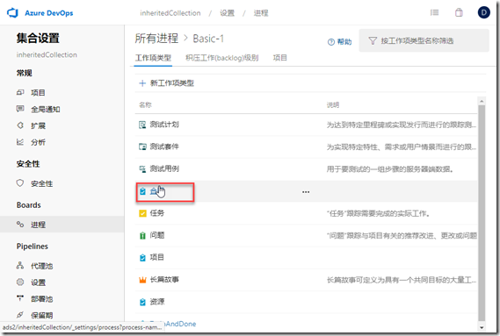
Task: Click the list scrollbar down arrow
Action: pos(482,327)
